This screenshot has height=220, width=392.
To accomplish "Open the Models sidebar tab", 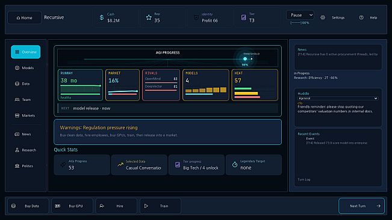I will (x=25, y=68).
